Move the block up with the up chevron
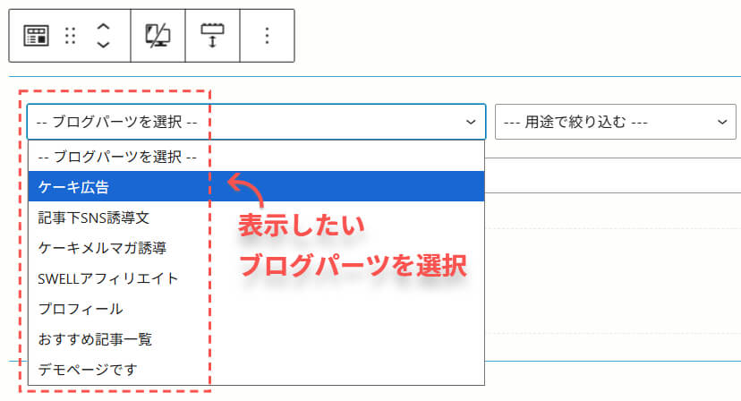 [x=103, y=26]
